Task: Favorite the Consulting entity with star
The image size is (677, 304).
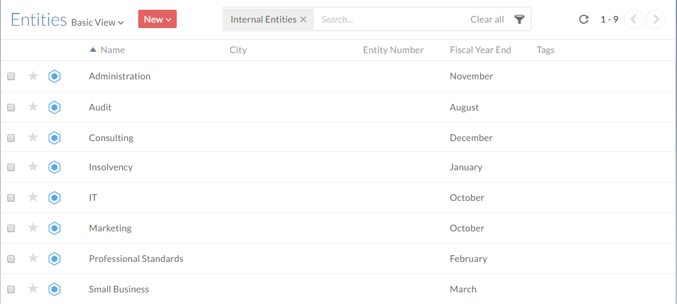Action: (33, 137)
